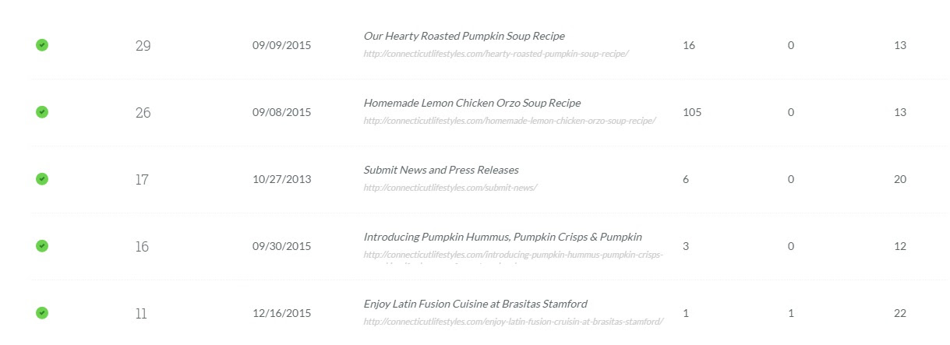Image resolution: width=950 pixels, height=345 pixels.
Task: Click green check icon for Pumpkin Hummus row
Action: coord(42,246)
